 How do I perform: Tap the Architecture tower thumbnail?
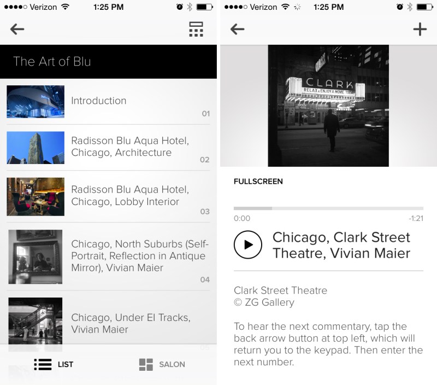coord(36,148)
